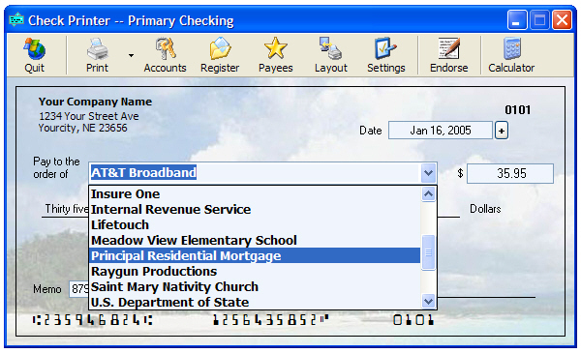
Task: Click the amount field 35.95
Action: pyautogui.click(x=510, y=173)
